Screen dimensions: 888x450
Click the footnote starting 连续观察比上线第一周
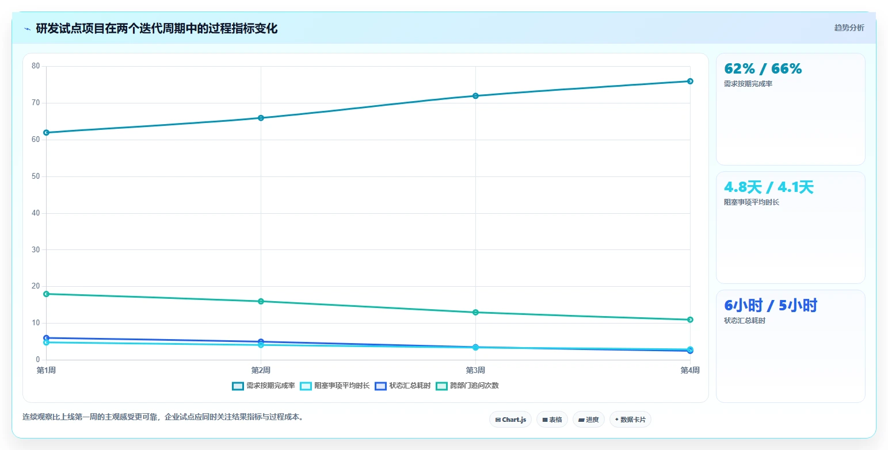163,417
